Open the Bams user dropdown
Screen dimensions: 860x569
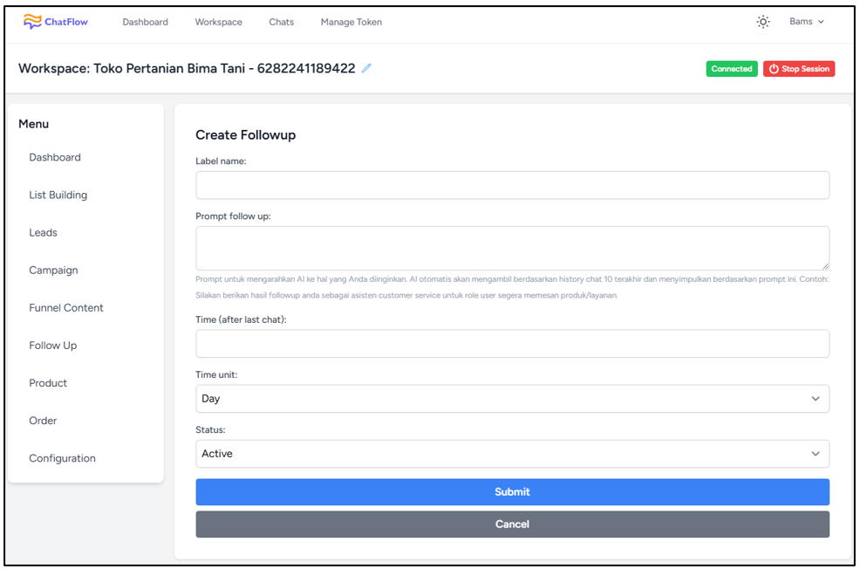[806, 22]
